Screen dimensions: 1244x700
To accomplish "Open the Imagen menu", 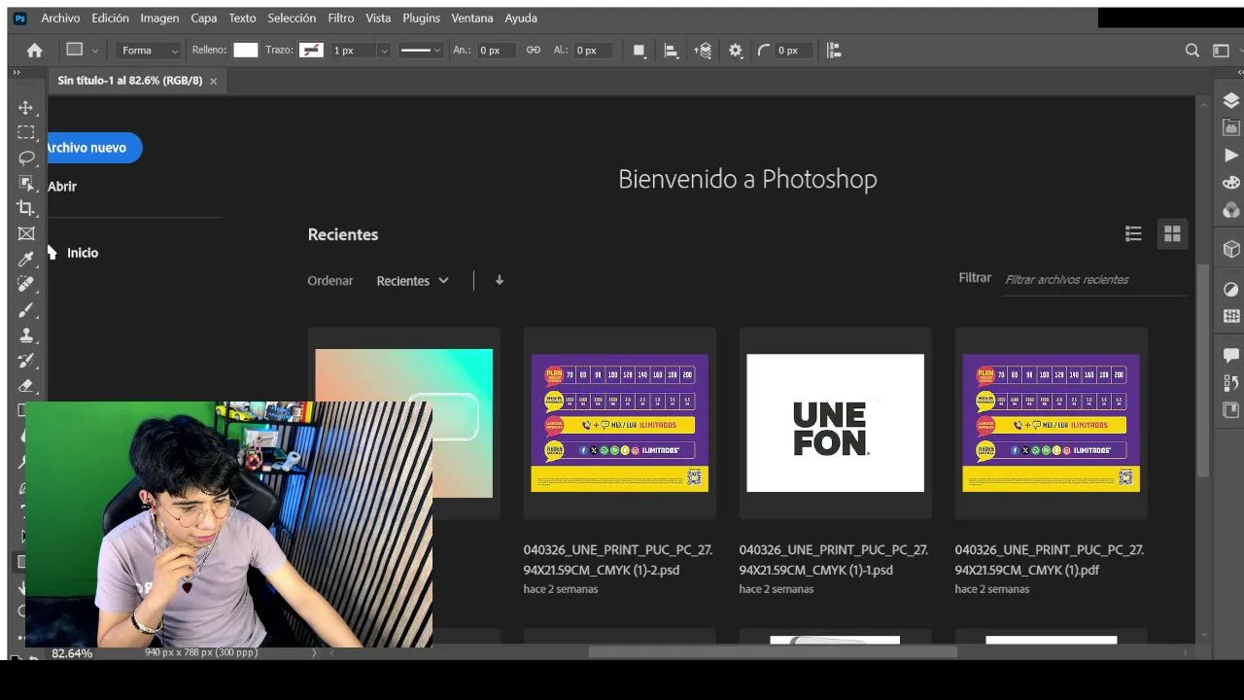I will 159,17.
